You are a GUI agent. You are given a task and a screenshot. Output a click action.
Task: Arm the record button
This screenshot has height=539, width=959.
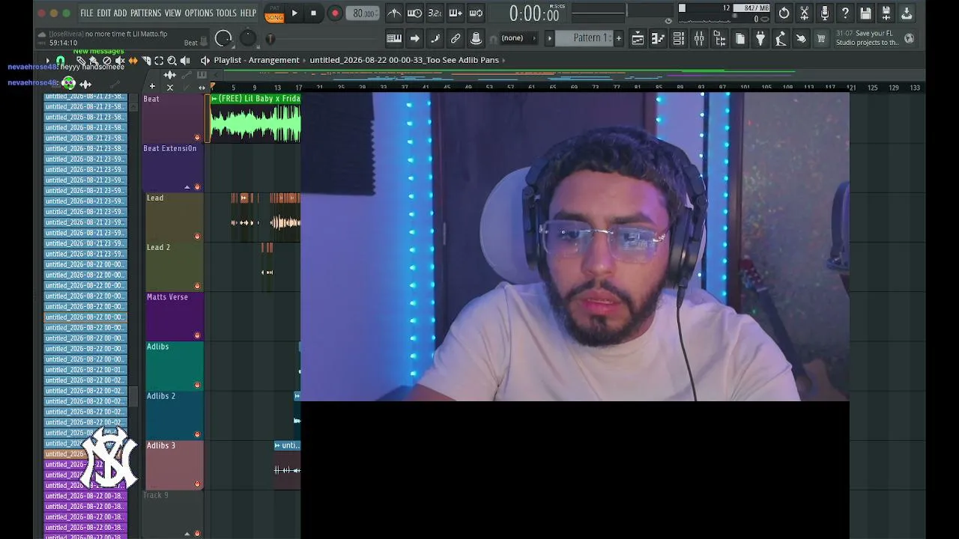pos(335,13)
